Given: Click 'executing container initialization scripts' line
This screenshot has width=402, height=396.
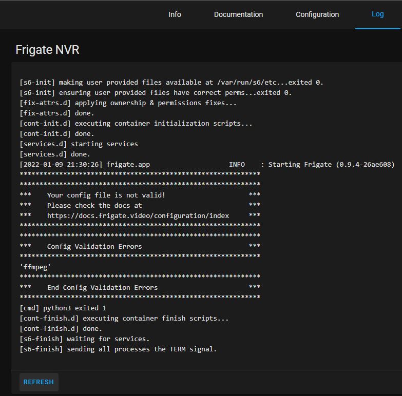Looking at the screenshot, I should click(x=136, y=124).
